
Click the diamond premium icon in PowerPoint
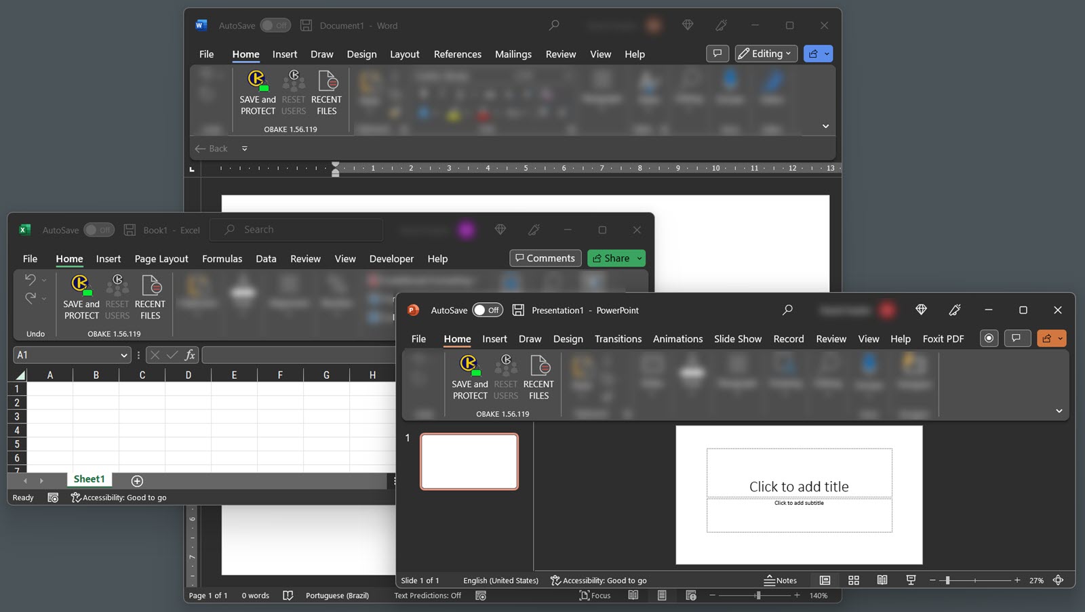click(x=921, y=310)
